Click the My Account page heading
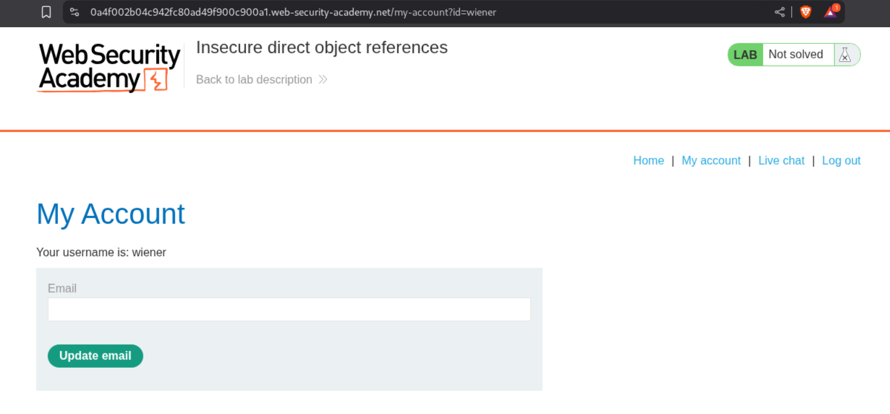 [111, 214]
